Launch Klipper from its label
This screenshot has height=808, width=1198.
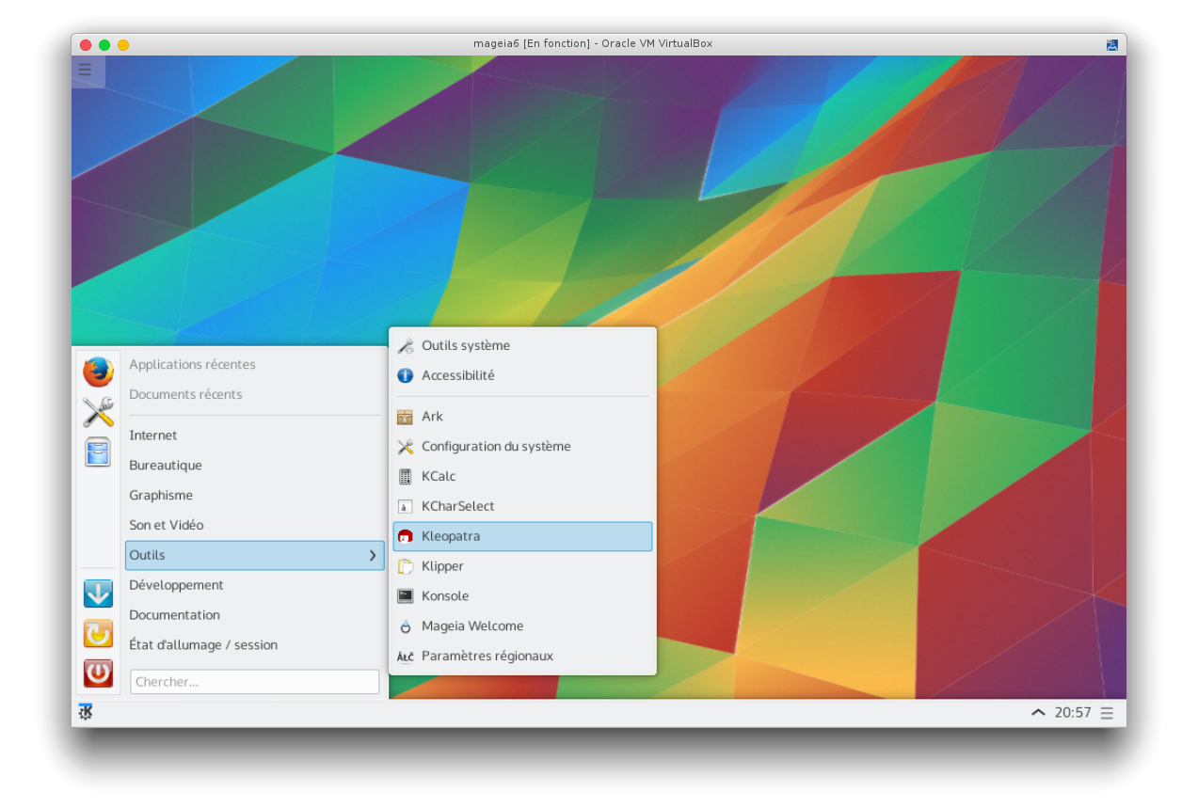tap(442, 566)
